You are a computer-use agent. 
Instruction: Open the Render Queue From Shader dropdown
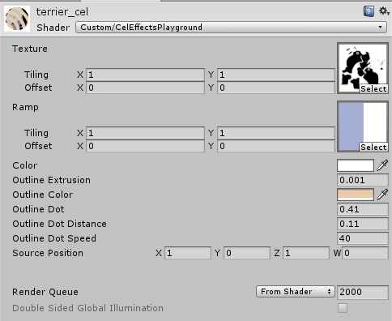[296, 292]
